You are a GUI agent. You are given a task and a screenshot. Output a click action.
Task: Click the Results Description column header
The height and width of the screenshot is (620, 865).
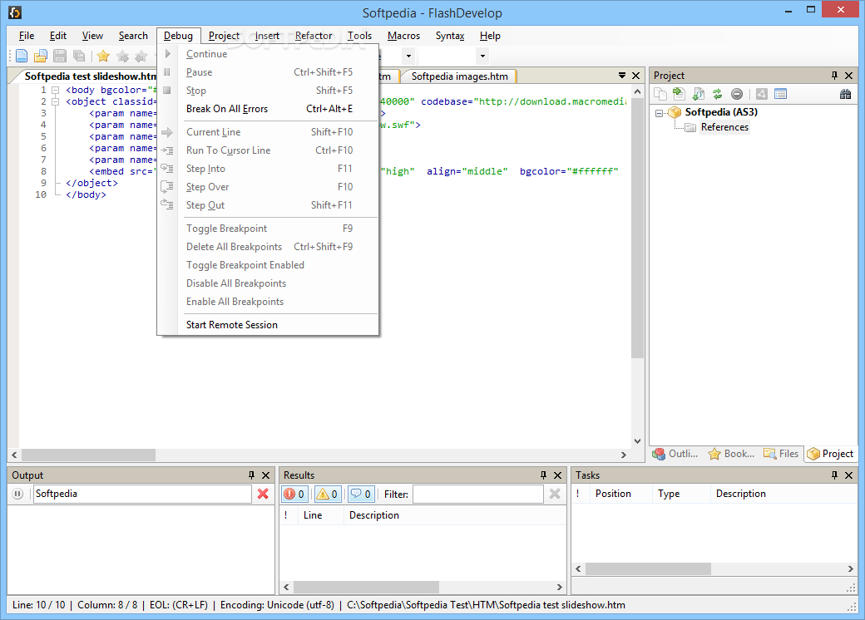click(455, 515)
